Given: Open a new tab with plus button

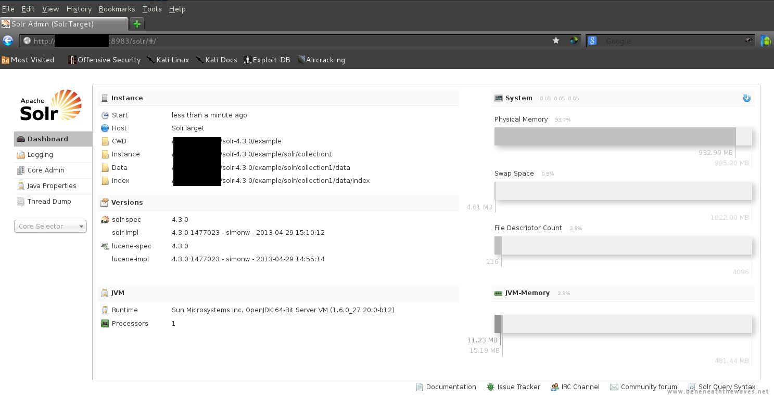Looking at the screenshot, I should (x=137, y=24).
